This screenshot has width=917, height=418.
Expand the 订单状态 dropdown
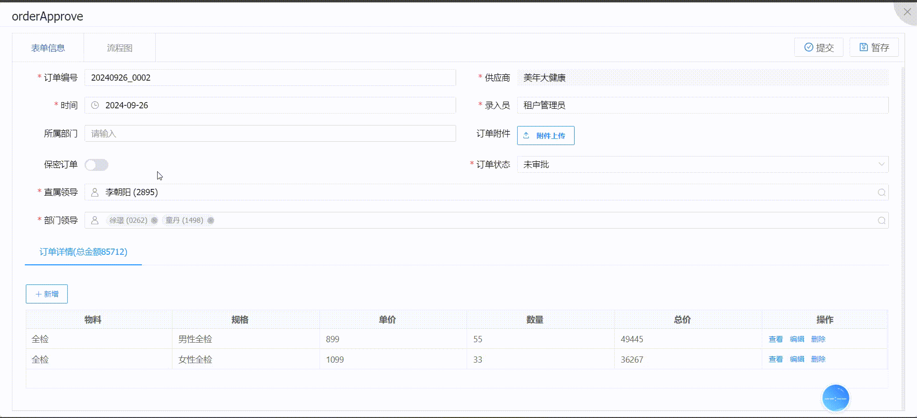point(881,165)
